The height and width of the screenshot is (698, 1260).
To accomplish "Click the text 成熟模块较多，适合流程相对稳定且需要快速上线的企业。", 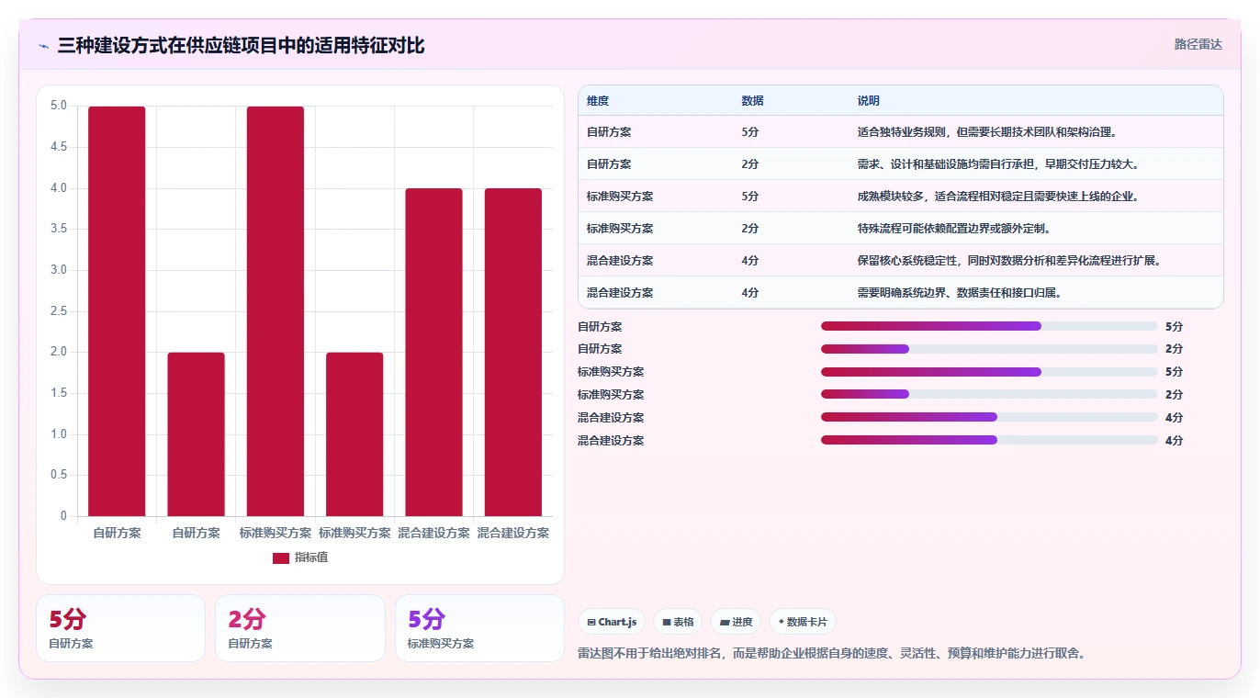I will tap(998, 197).
